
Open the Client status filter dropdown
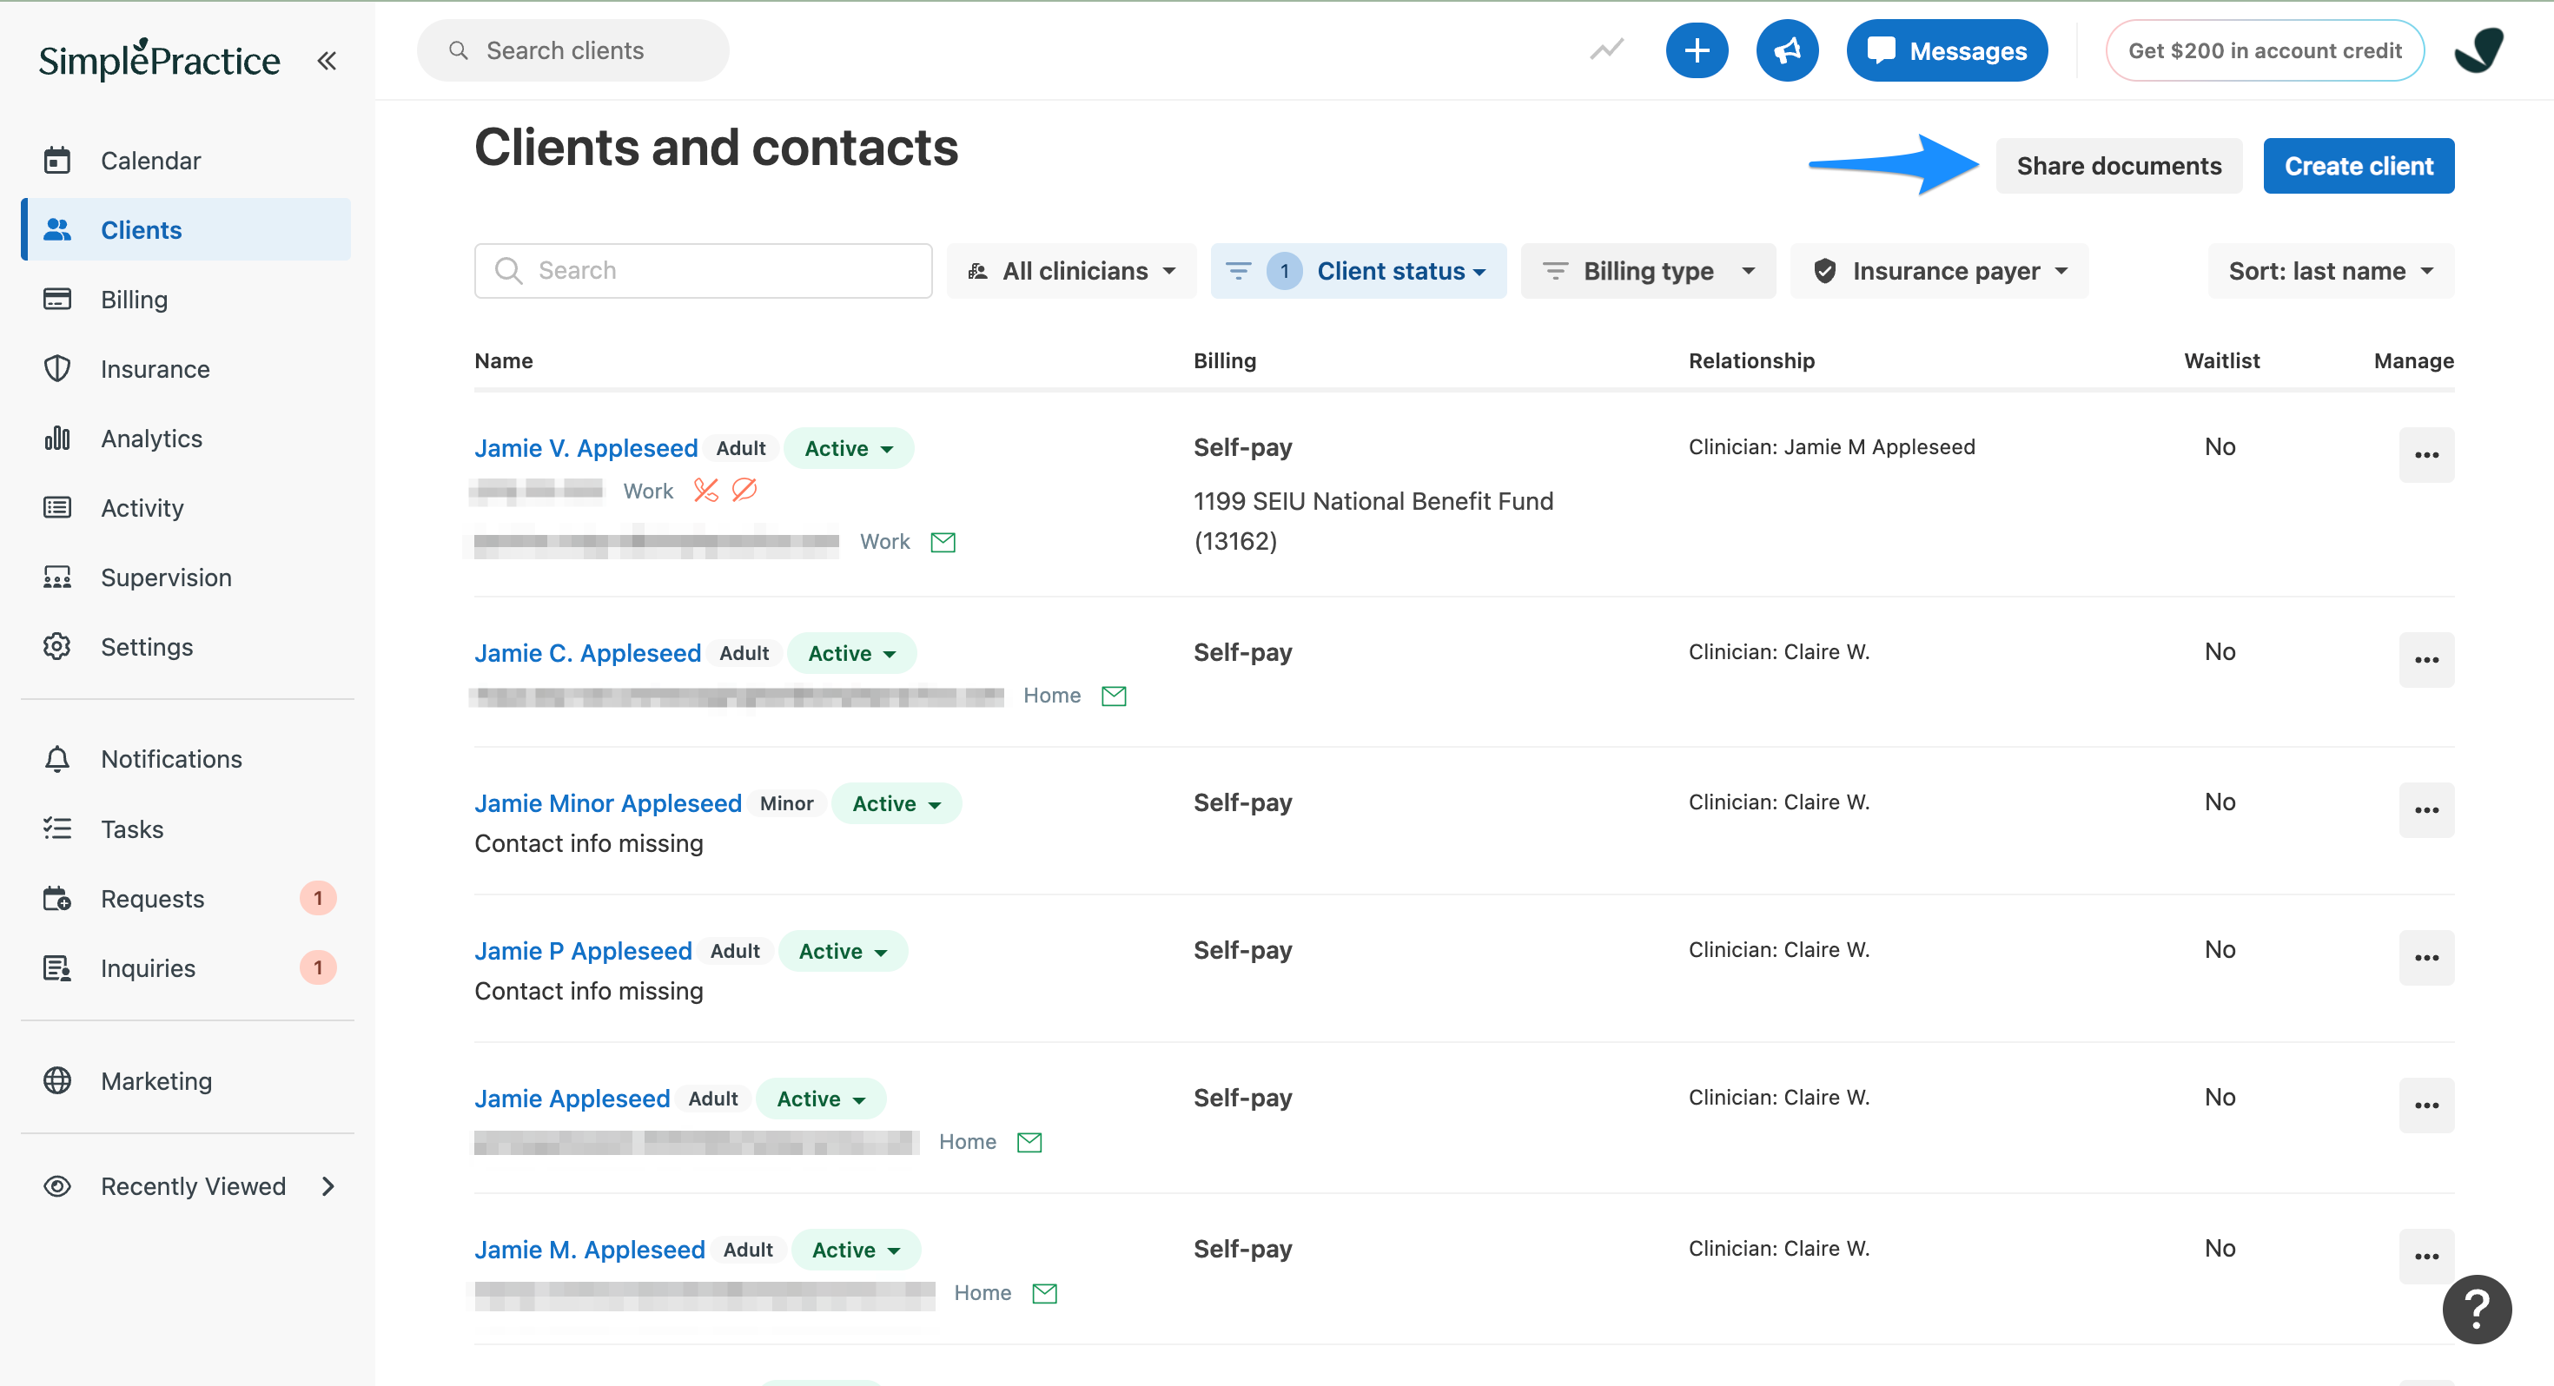tap(1357, 271)
